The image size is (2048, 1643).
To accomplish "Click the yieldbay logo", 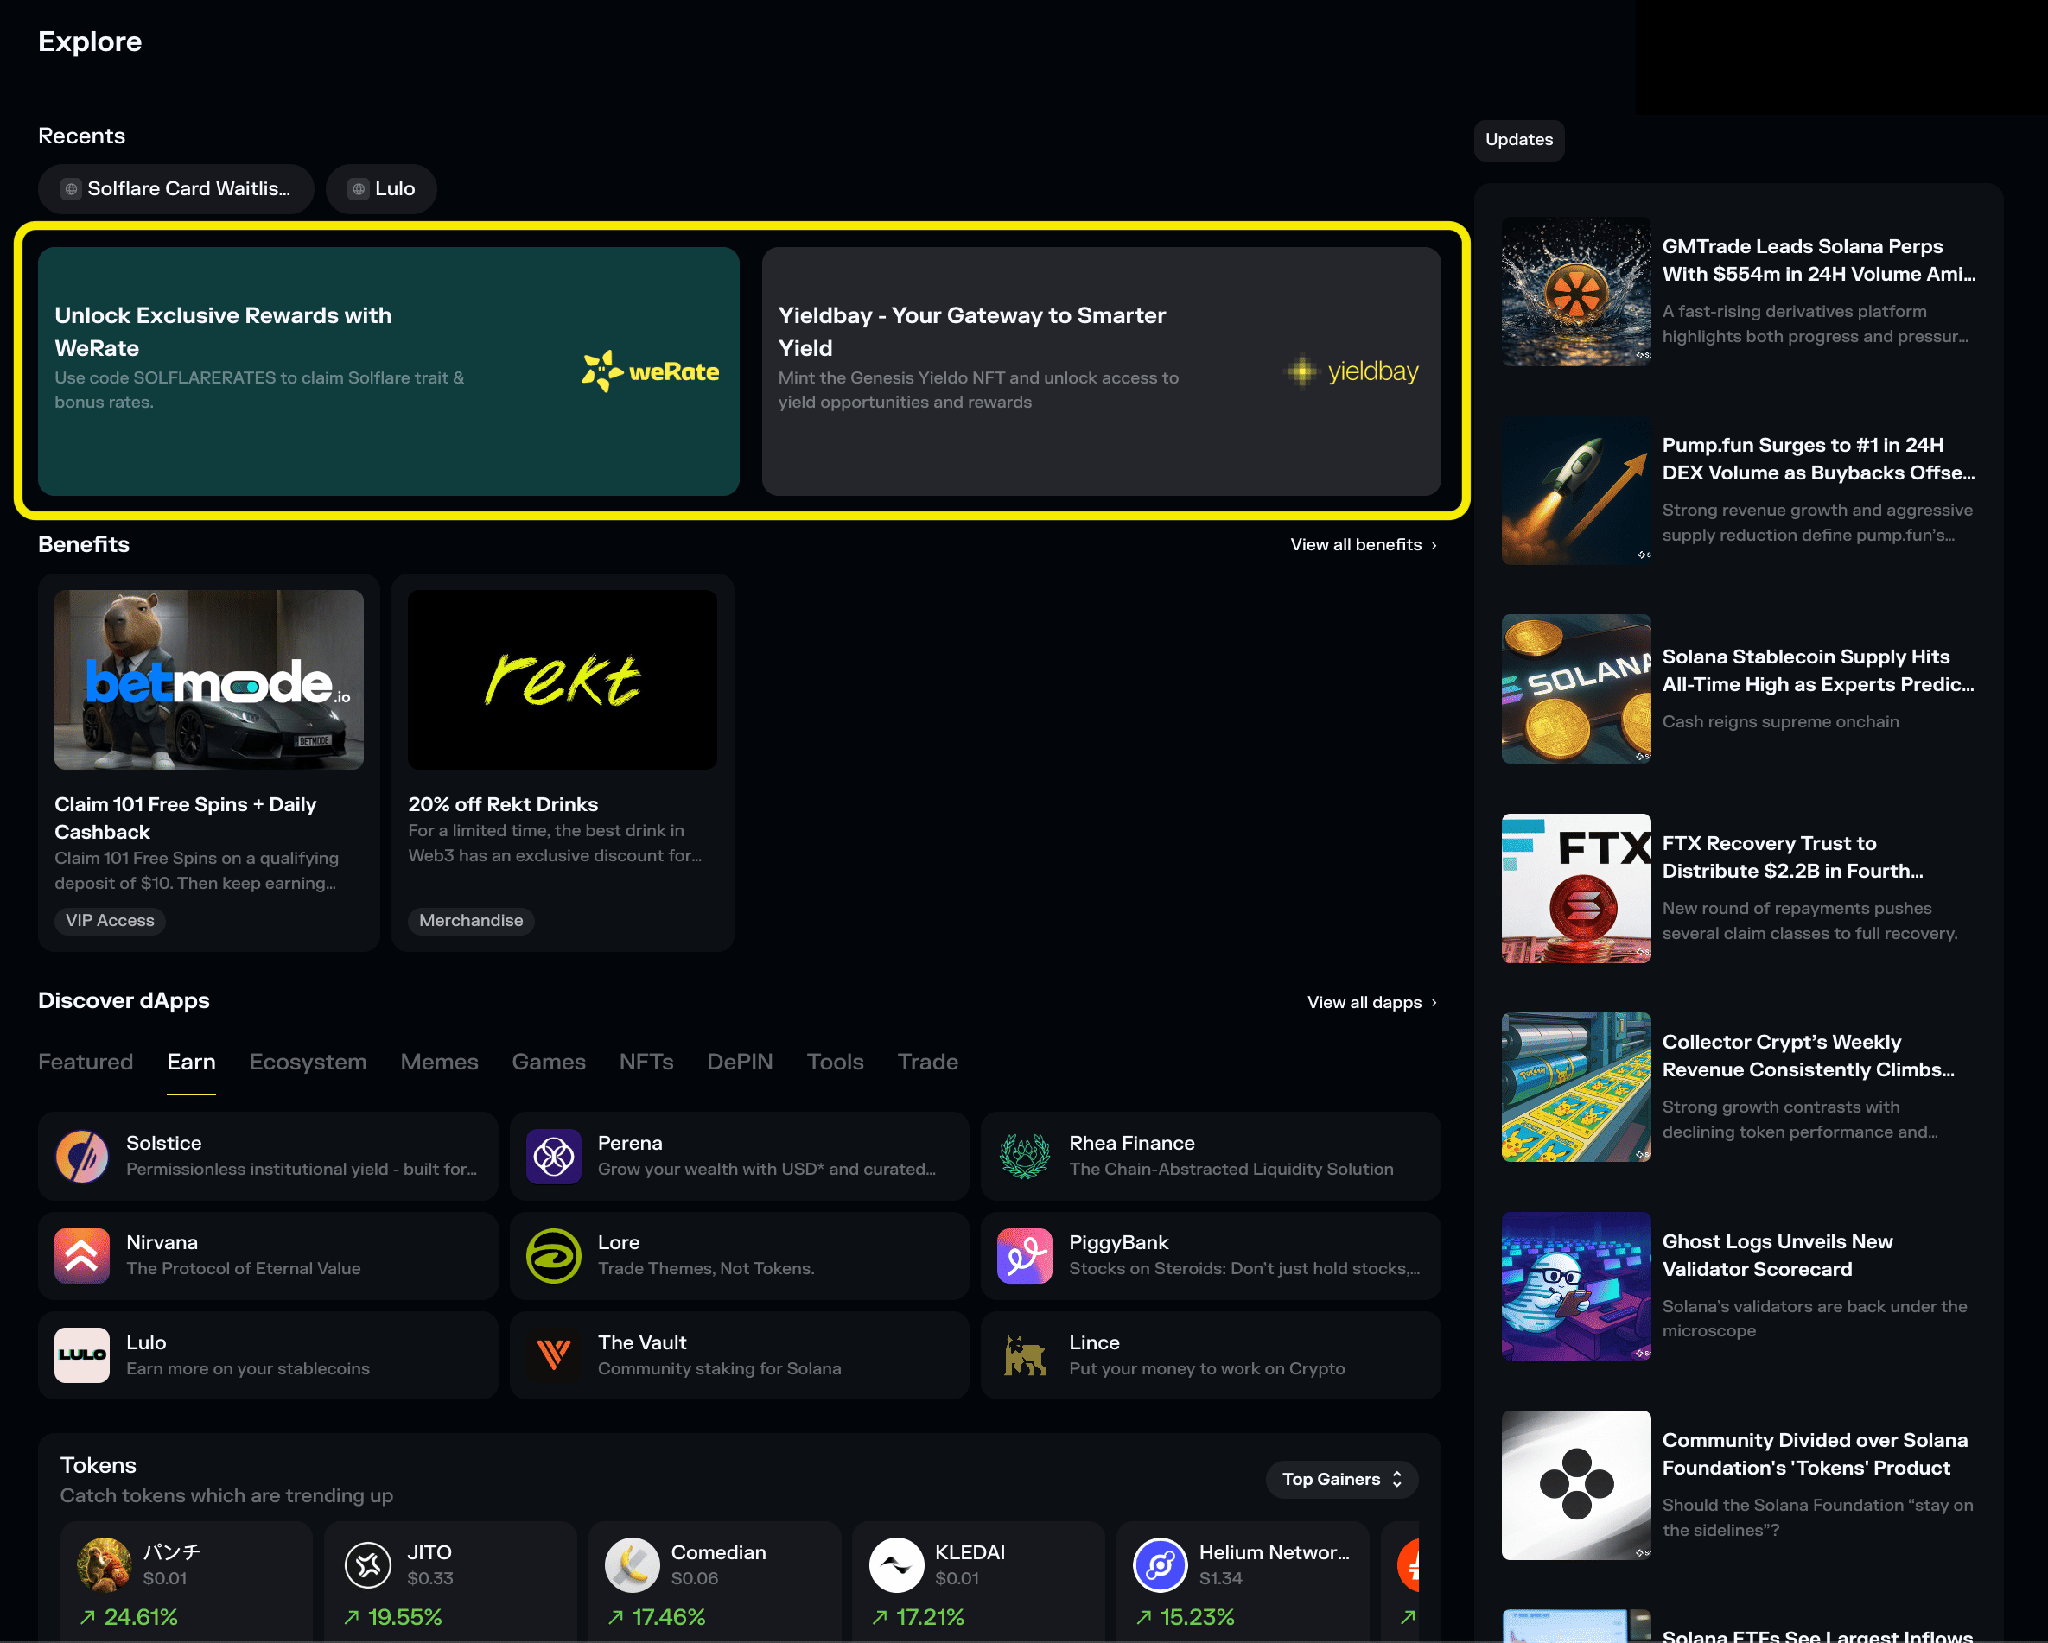I will [x=1352, y=371].
